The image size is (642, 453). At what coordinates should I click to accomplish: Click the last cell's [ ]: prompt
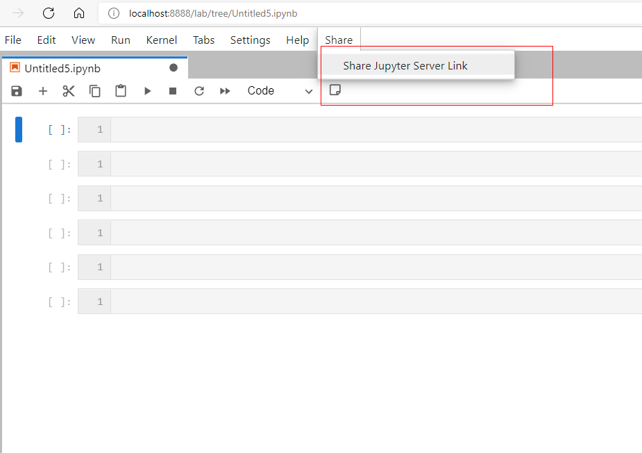(60, 302)
